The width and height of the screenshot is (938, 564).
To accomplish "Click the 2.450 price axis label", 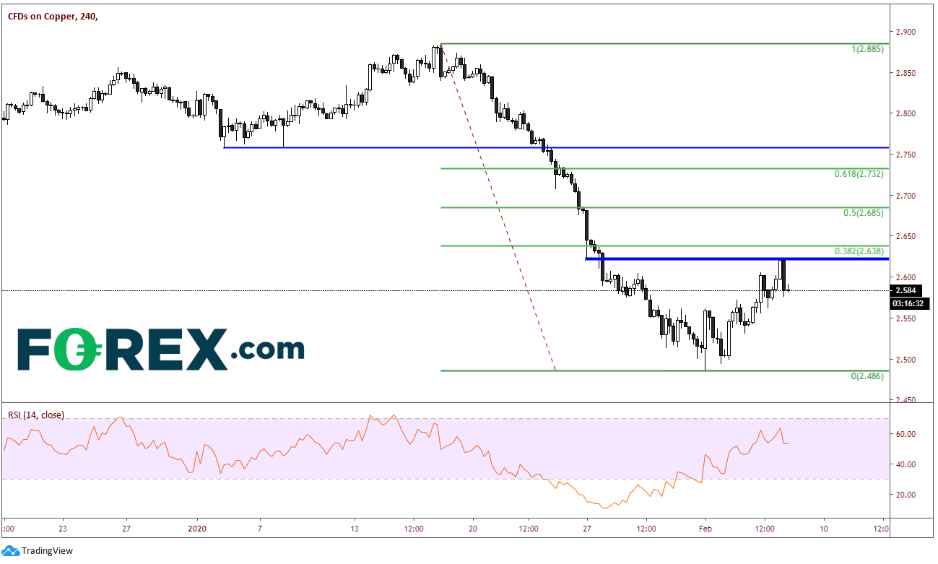I will [x=907, y=399].
